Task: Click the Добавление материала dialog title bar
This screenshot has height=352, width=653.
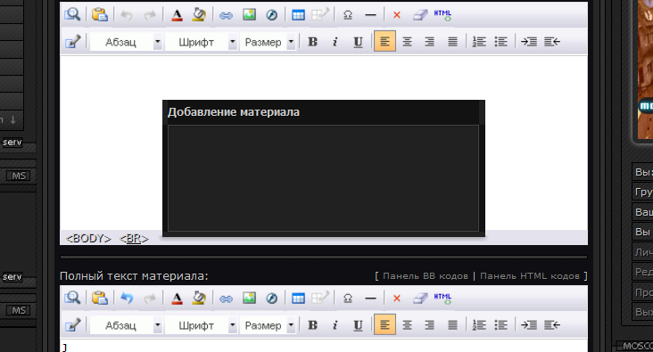Action: [x=323, y=112]
